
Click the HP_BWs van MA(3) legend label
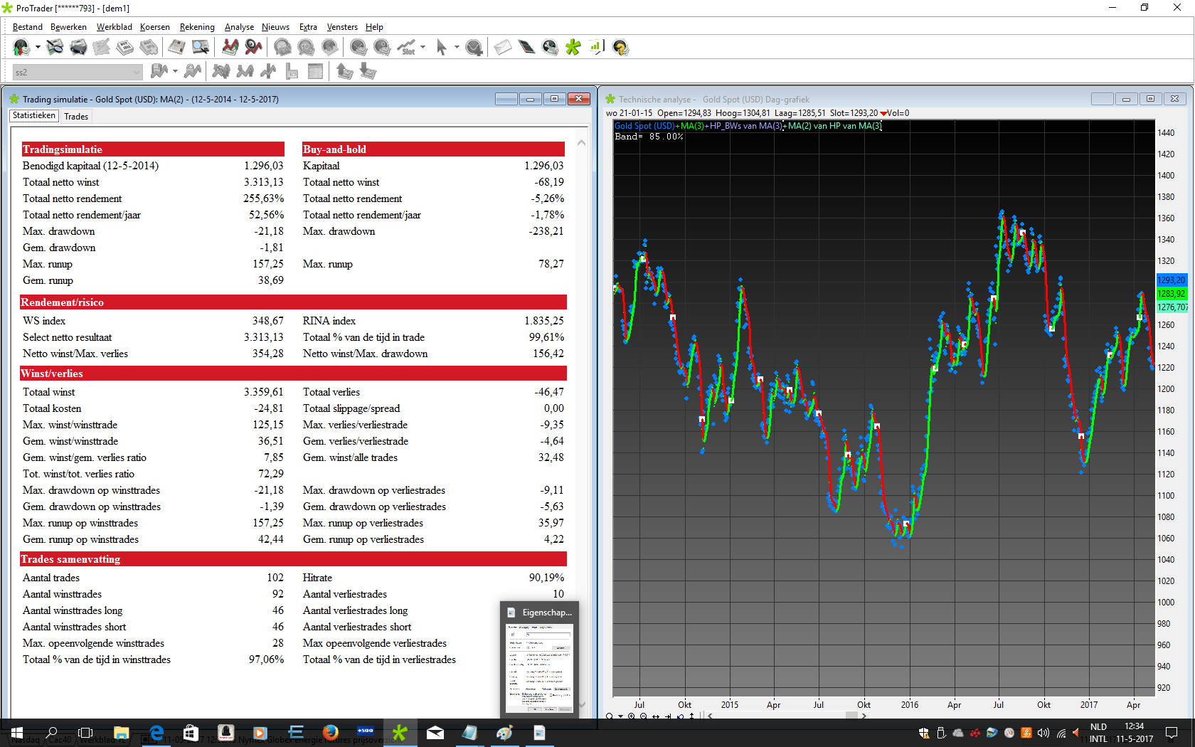(747, 126)
